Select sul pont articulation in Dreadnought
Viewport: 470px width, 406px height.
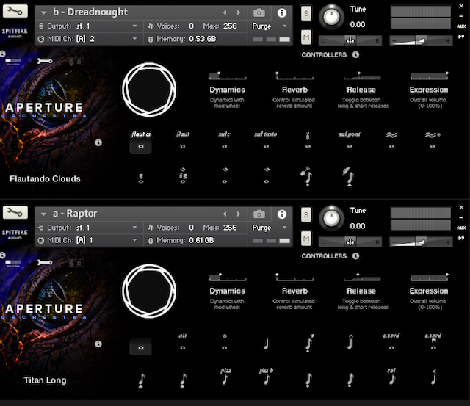pyautogui.click(x=350, y=139)
